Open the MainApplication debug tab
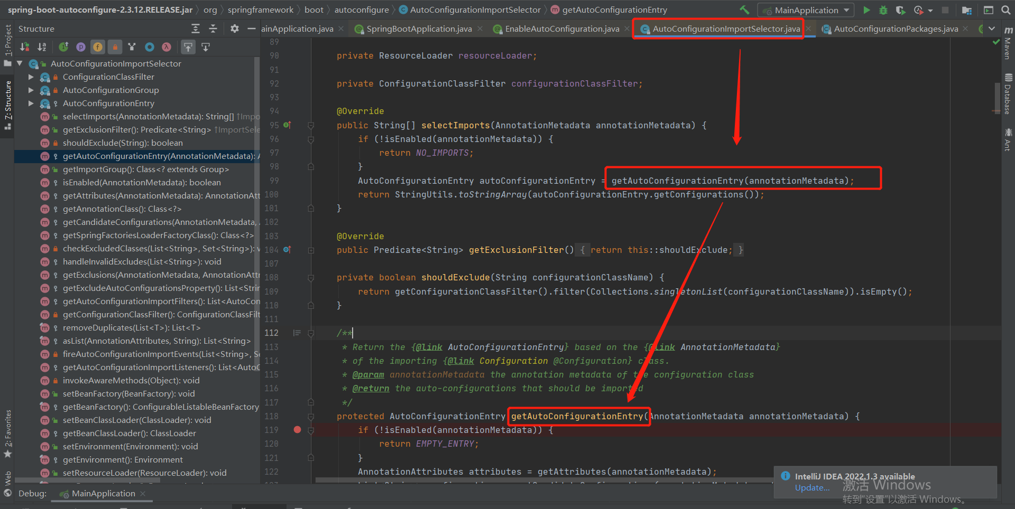The image size is (1015, 509). pyautogui.click(x=103, y=493)
